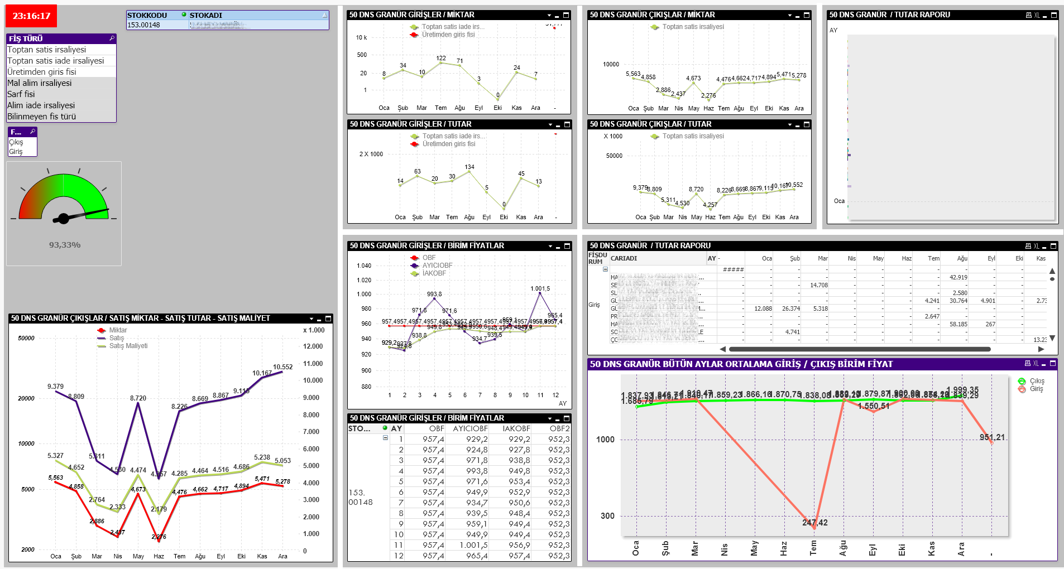1064x569 pixels.
Task: Export bottom TUTAR RAPORU table to Excel
Action: tap(1037, 246)
